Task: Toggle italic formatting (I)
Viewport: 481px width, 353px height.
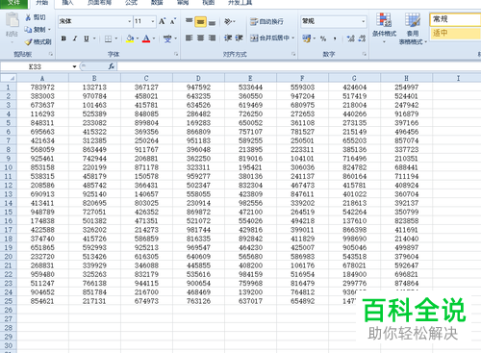Action: tap(75, 38)
